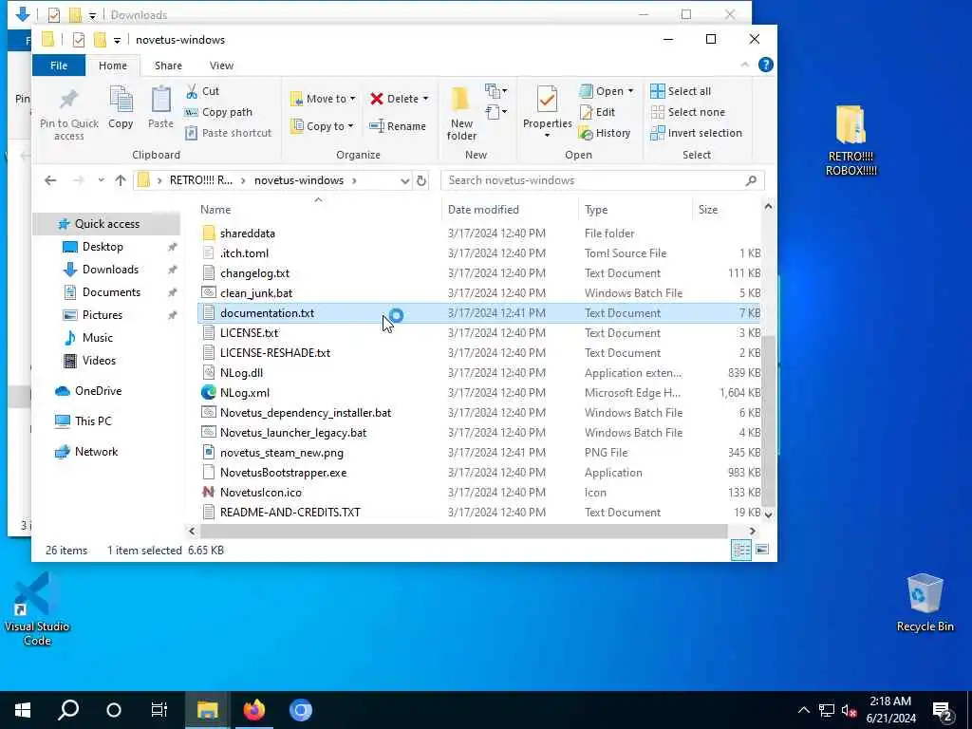Click the Pin to Quick access icon
This screenshot has width=972, height=729.
click(68, 101)
